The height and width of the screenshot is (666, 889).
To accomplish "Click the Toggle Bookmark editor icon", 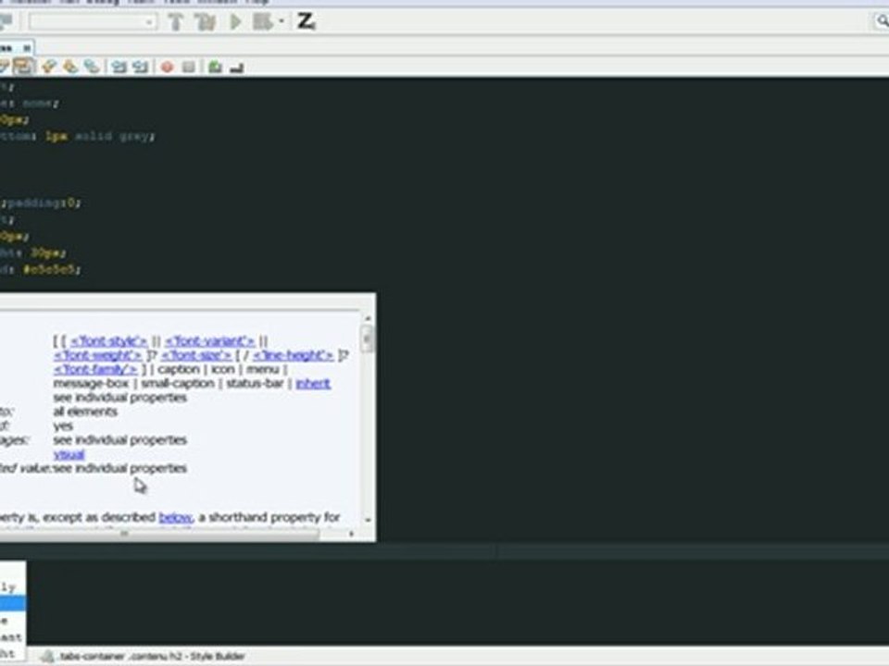I will pos(92,67).
